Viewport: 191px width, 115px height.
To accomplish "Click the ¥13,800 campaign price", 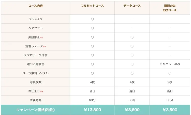I will coord(92,110).
